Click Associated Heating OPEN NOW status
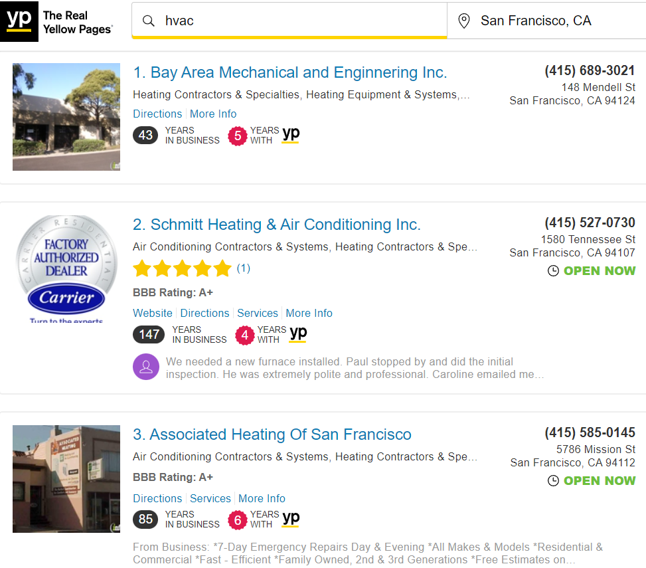 (600, 480)
